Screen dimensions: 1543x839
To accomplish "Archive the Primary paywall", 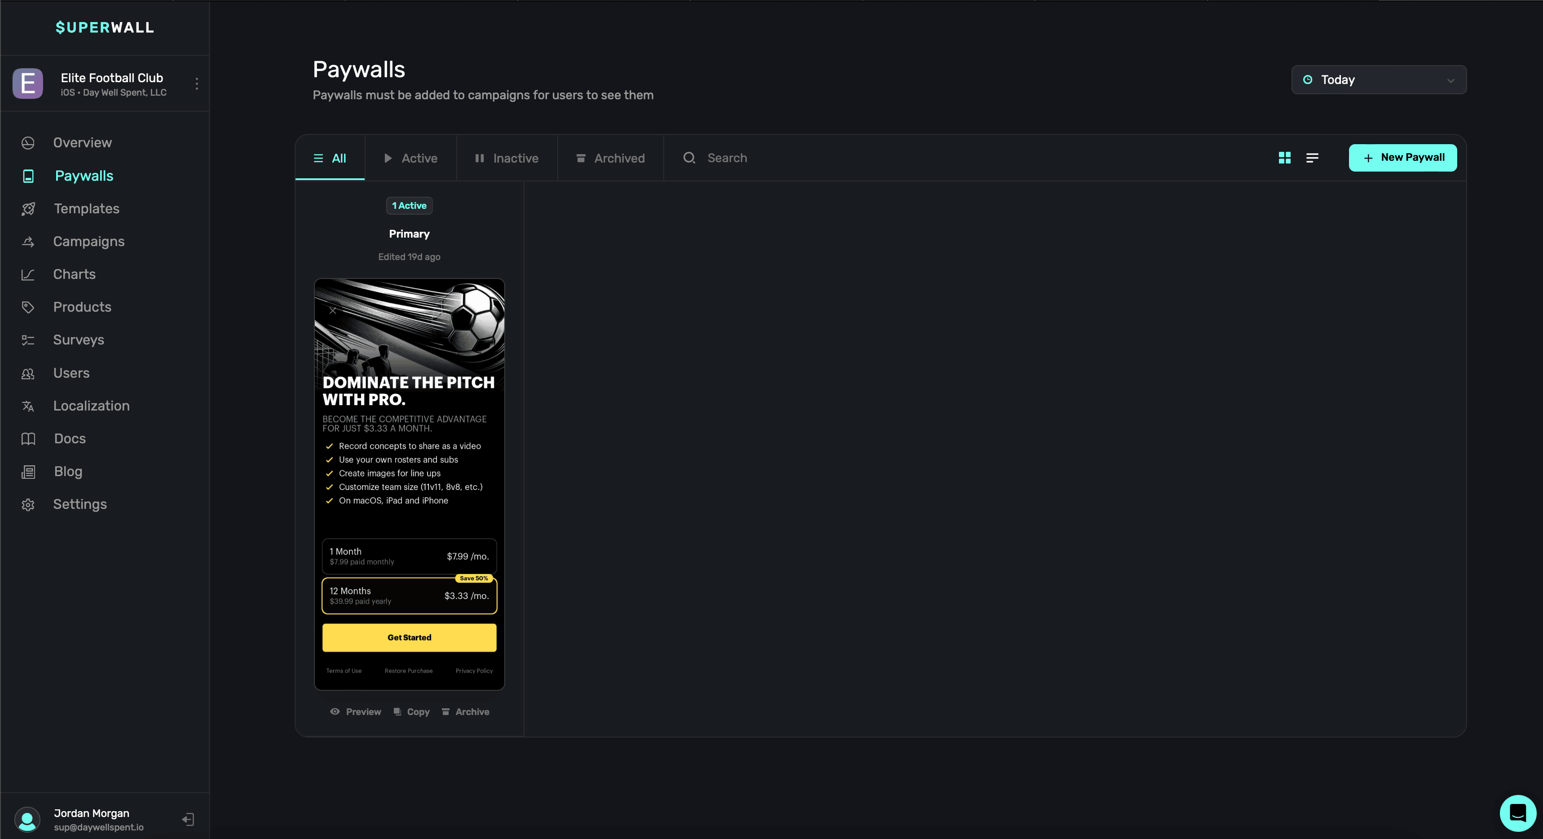I will point(465,711).
